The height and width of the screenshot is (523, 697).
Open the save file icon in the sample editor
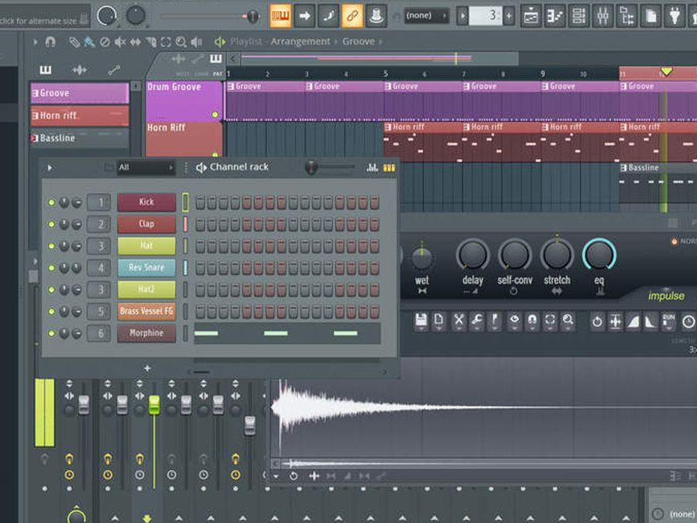point(421,321)
